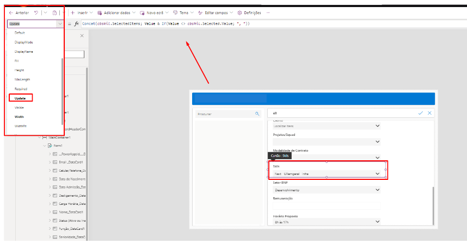This screenshot has height=244, width=467.
Task: Click Adicionar dados in the toolbar
Action: pyautogui.click(x=115, y=12)
